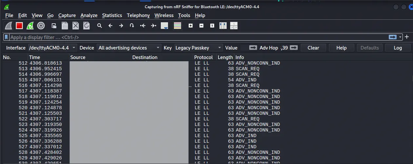Open the Statistics menu
The image size is (413, 164).
pyautogui.click(x=112, y=15)
